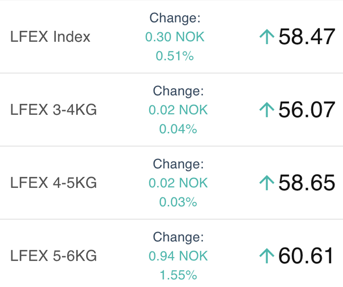This screenshot has height=287, width=343.
Task: Select the LFEX 4-5KG label
Action: click(53, 183)
